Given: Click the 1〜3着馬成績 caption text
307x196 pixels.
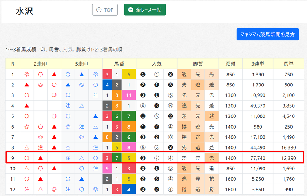Looking at the screenshot, I should [21, 49].
